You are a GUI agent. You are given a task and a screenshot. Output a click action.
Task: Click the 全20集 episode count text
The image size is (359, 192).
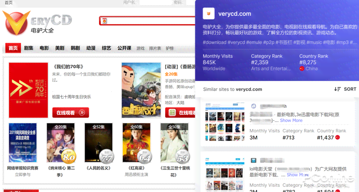click(171, 74)
